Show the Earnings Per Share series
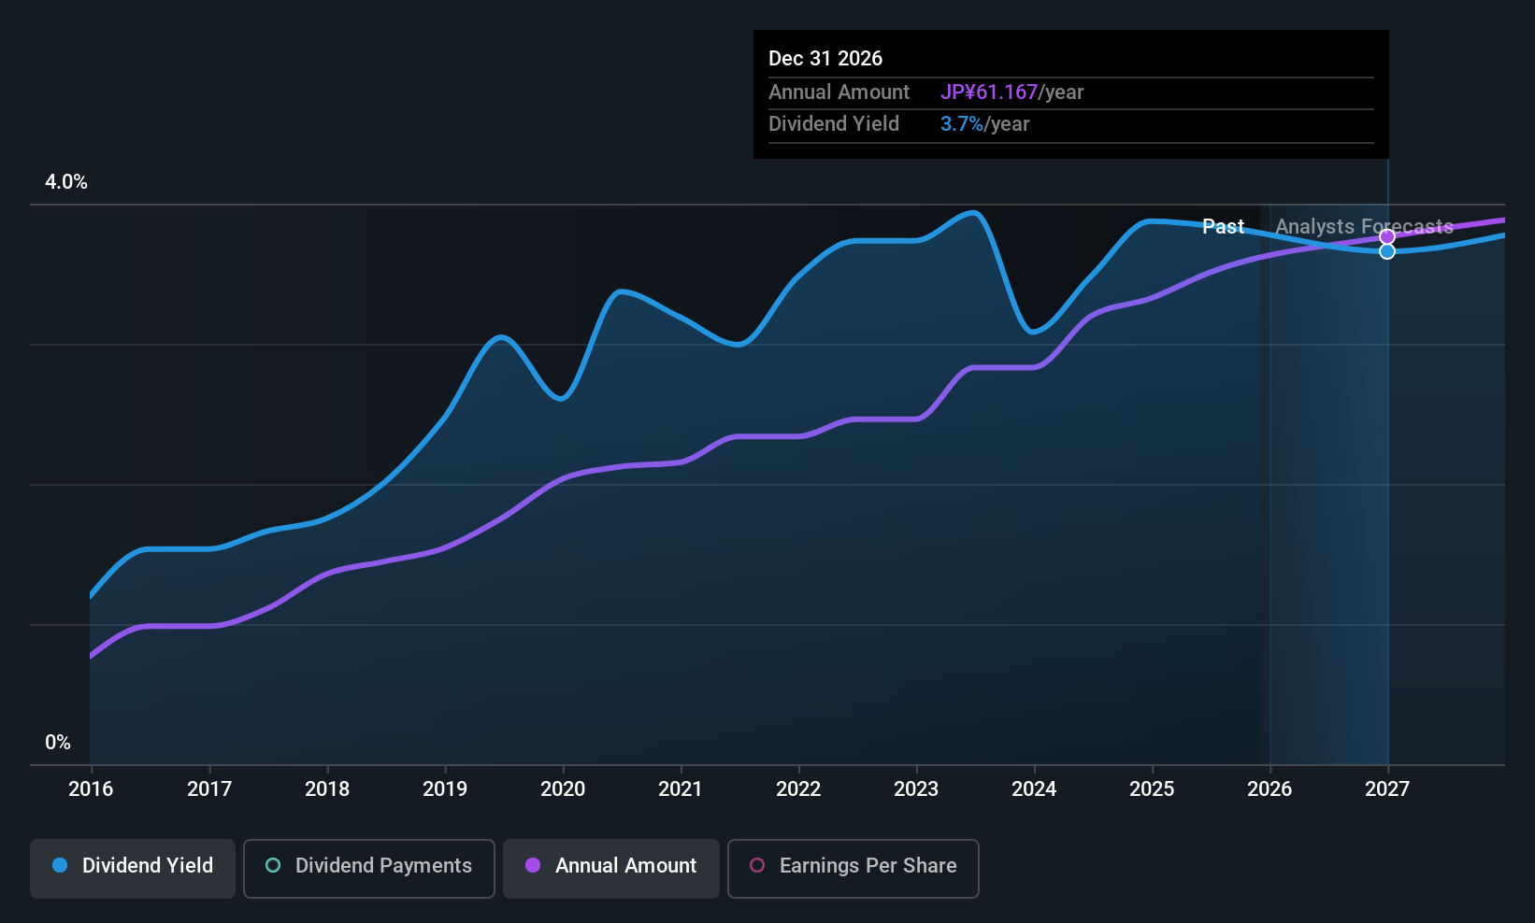1535x923 pixels. (x=853, y=868)
